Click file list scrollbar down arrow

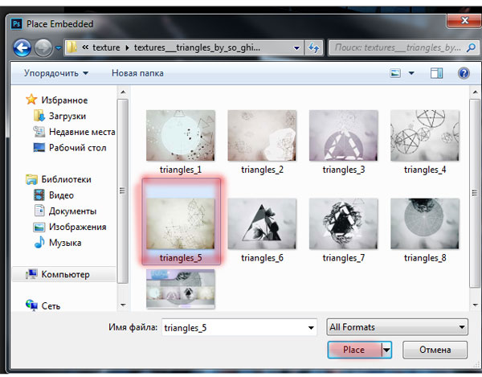click(475, 305)
